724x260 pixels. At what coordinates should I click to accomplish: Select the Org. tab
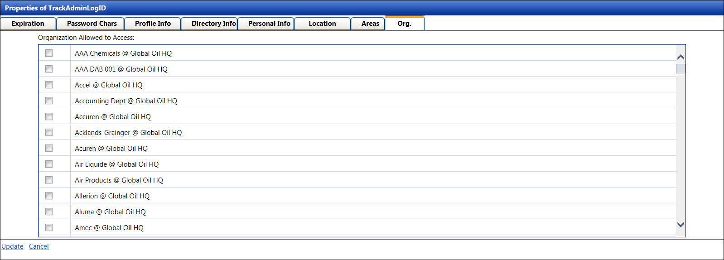tap(405, 24)
